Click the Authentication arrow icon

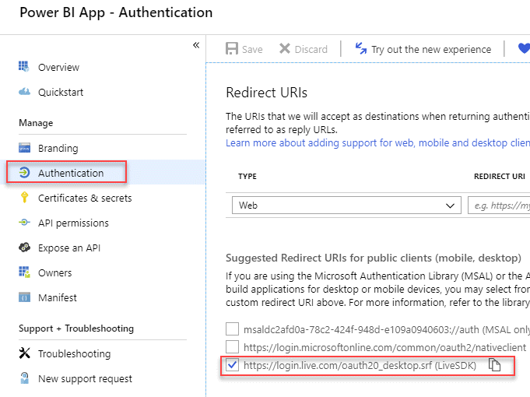[24, 173]
